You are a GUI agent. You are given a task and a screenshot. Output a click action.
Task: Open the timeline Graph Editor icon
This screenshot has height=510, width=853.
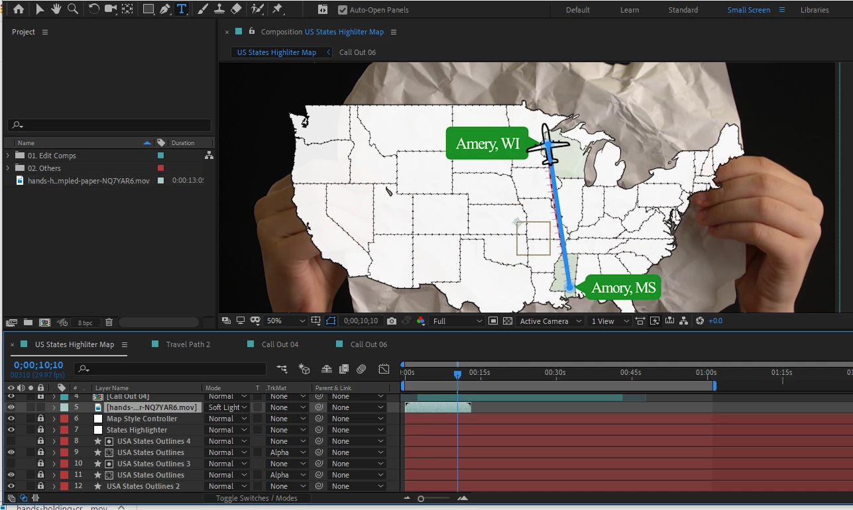(x=384, y=369)
